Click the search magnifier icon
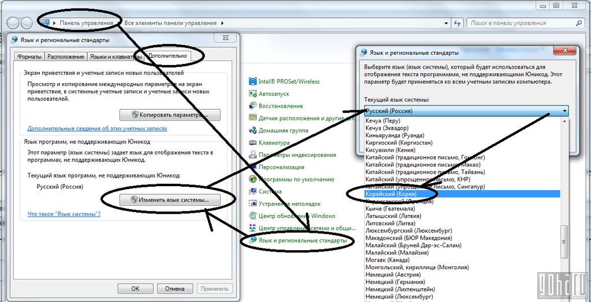This screenshot has height=302, width=591. tap(578, 23)
